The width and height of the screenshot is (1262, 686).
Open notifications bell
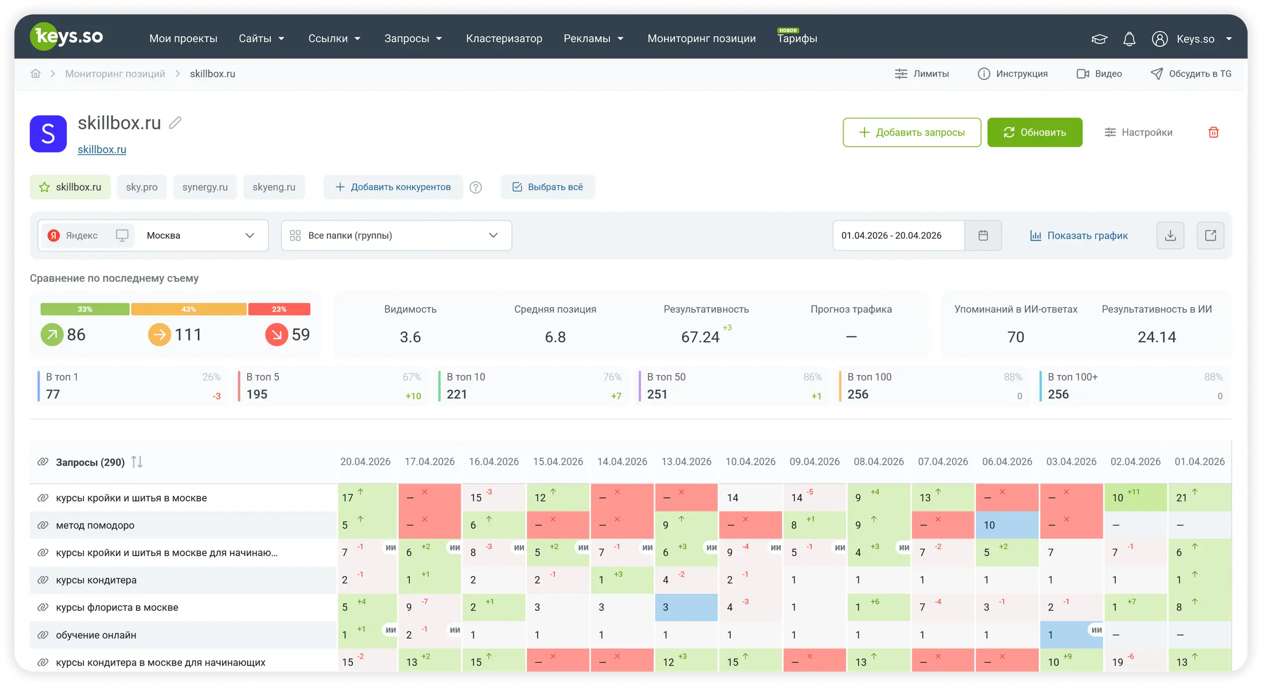(x=1129, y=39)
